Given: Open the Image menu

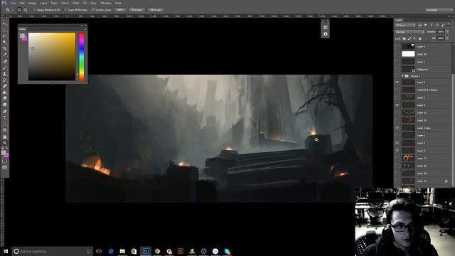Looking at the screenshot, I should 32,3.
